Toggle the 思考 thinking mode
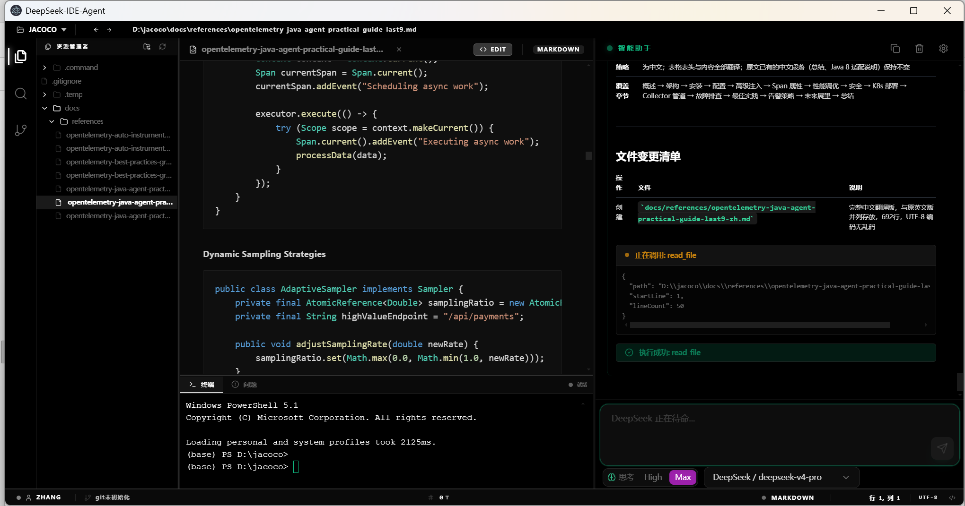 (x=621, y=477)
